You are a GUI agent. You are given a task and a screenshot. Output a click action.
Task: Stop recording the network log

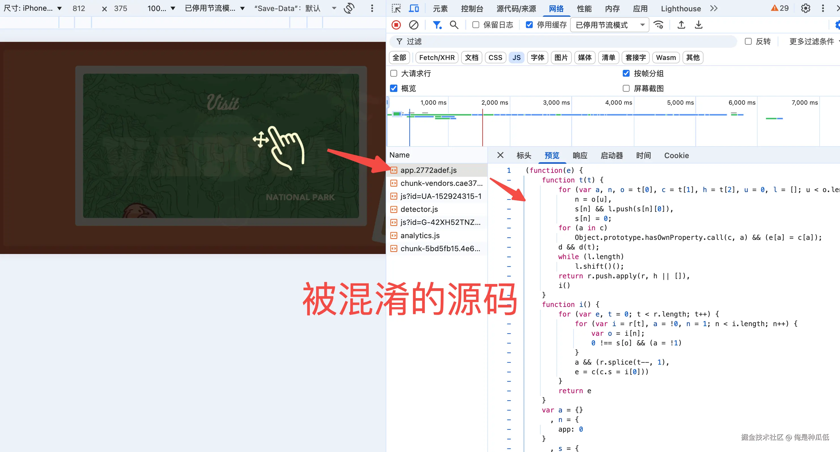click(x=396, y=25)
